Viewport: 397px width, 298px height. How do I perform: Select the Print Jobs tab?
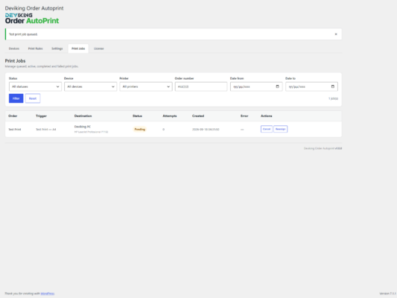78,48
